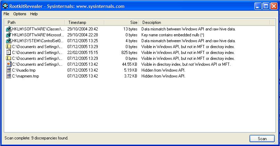The width and height of the screenshot is (280, 146).
Task: Sort by the Description column header
Action: tap(204, 22)
